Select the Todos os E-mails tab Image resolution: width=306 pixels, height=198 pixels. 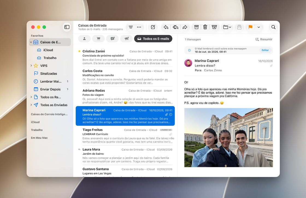[x=153, y=38]
